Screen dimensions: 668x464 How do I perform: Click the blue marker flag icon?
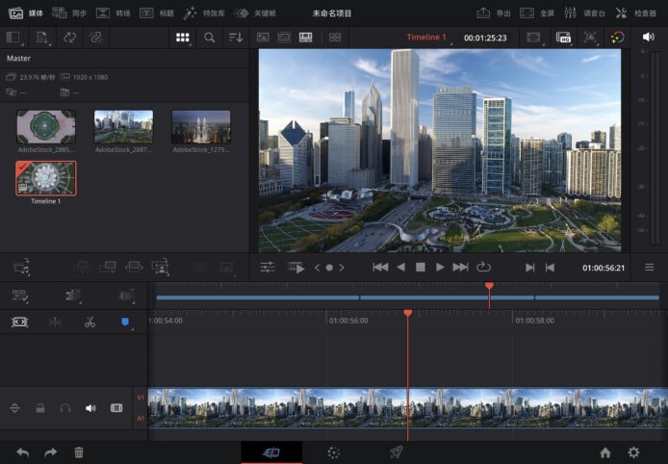coord(125,322)
